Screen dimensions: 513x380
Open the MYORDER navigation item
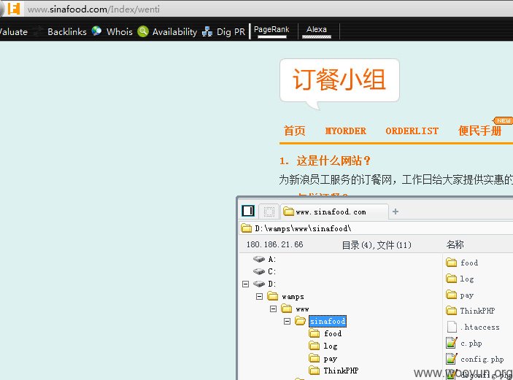point(345,131)
